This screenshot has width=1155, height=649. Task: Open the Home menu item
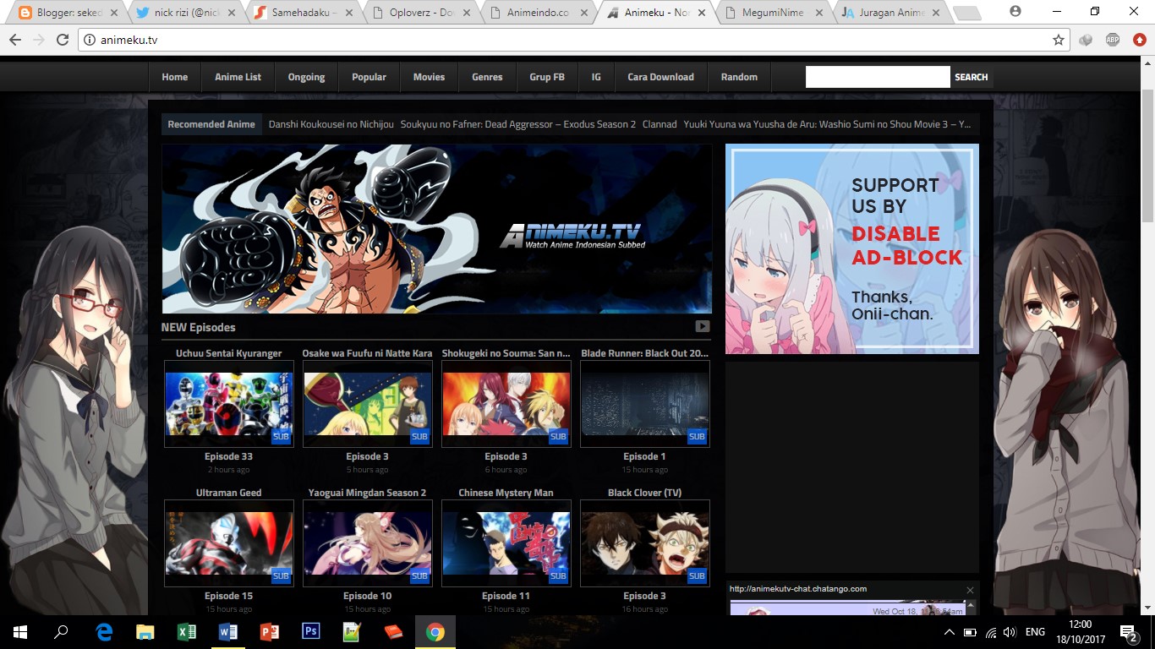pyautogui.click(x=175, y=77)
